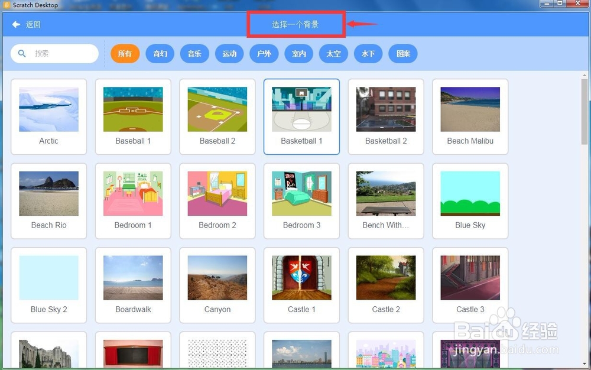
Task: Select the dotted pattern backdrop thumbnail
Action: click(217, 353)
